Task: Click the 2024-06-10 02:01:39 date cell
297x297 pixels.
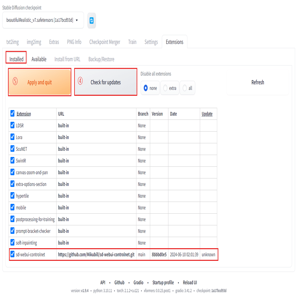Action: (x=184, y=255)
